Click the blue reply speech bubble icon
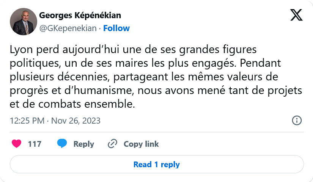This screenshot has height=182, width=313. click(62, 143)
